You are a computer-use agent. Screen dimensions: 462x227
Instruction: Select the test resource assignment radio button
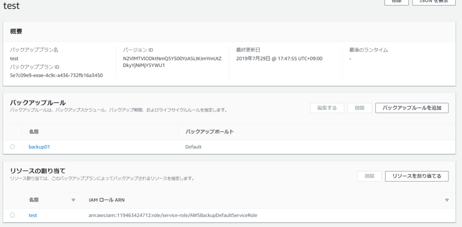(12, 215)
